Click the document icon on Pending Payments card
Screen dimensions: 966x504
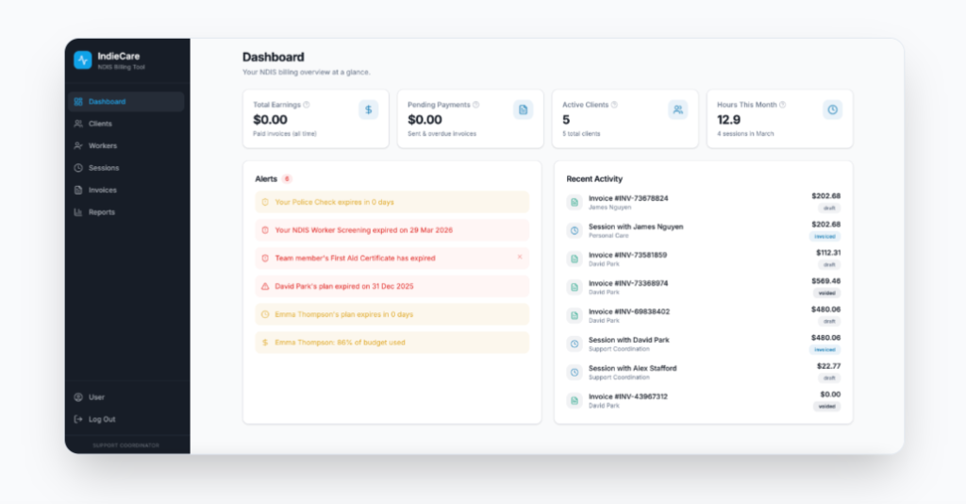(523, 109)
